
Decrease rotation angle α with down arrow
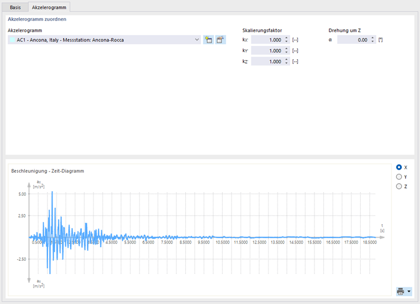372,42
